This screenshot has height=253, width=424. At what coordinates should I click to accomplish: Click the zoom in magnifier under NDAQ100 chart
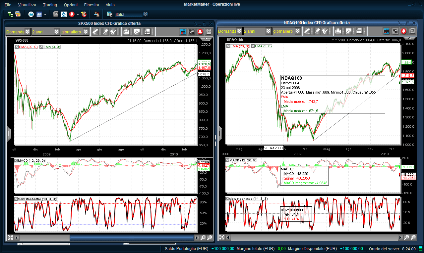click(413, 237)
